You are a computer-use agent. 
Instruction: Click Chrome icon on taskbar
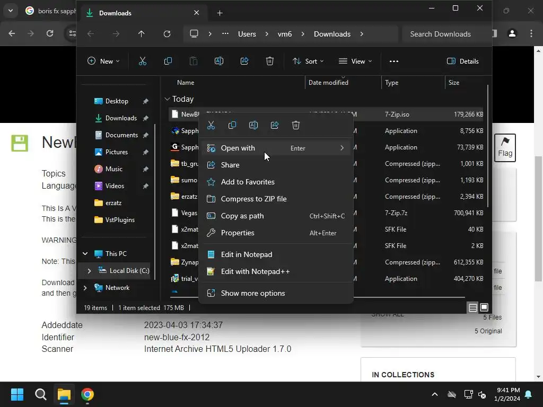[x=87, y=394]
